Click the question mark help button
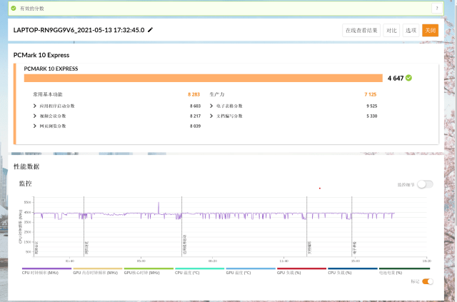This screenshot has width=457, height=302. [x=436, y=8]
